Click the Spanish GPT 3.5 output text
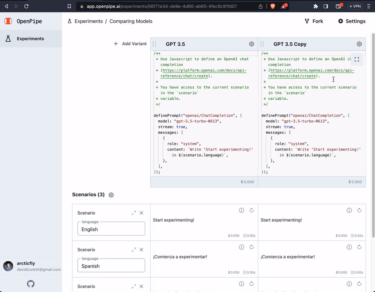Viewport: 375px width, 292px height. click(x=180, y=257)
